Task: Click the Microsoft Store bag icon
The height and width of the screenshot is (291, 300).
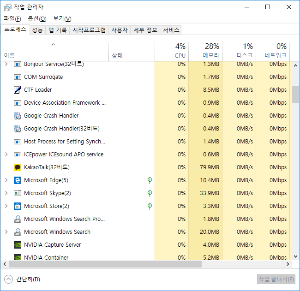Action: click(18, 206)
